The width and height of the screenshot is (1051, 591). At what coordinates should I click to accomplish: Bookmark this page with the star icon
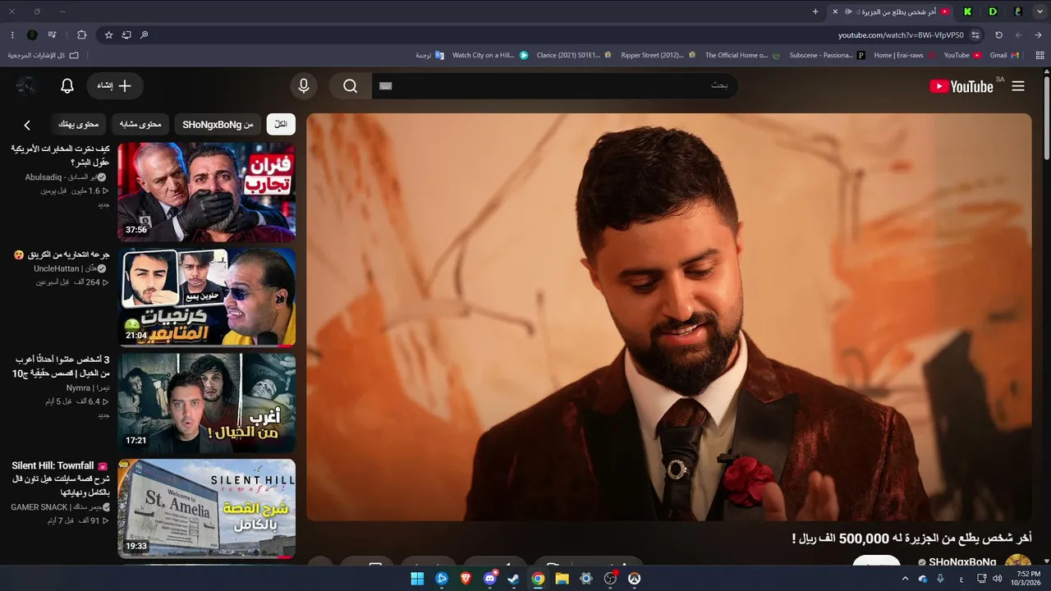(x=108, y=35)
